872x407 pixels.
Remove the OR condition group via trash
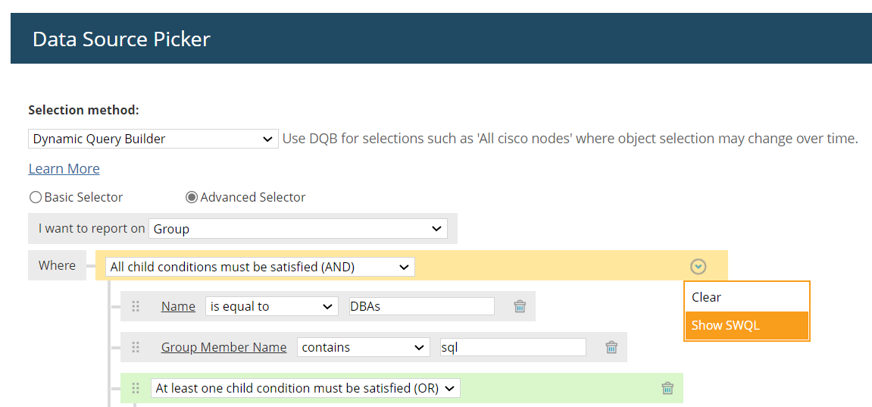pyautogui.click(x=667, y=388)
